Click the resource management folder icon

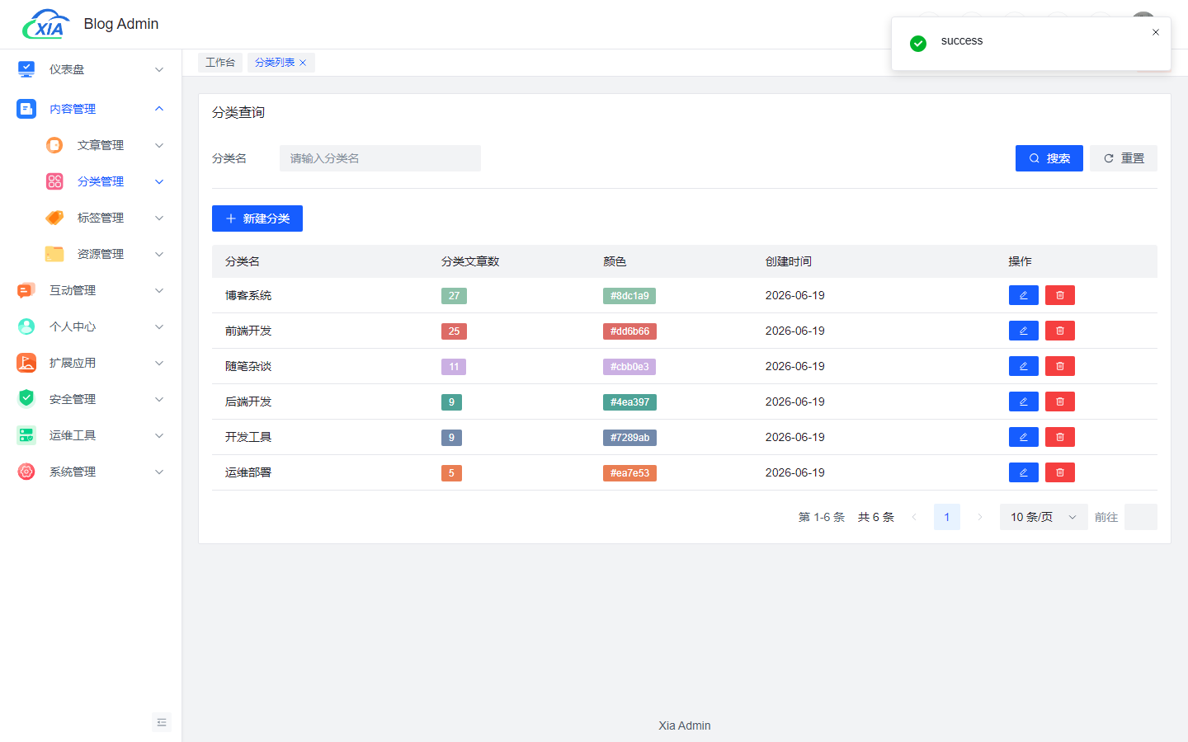pos(54,254)
